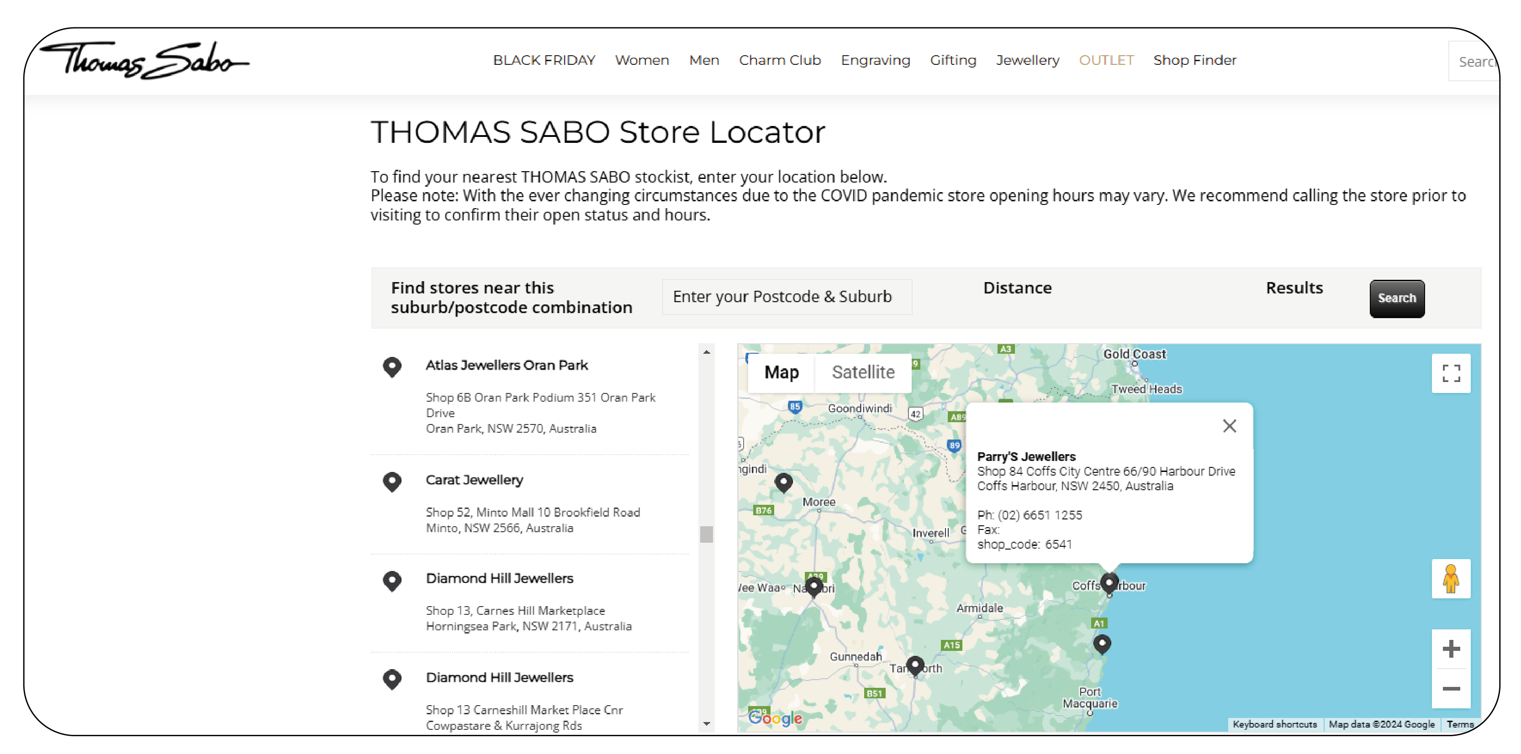1521x754 pixels.
Task: Go to the OUTLET section
Action: 1106,60
